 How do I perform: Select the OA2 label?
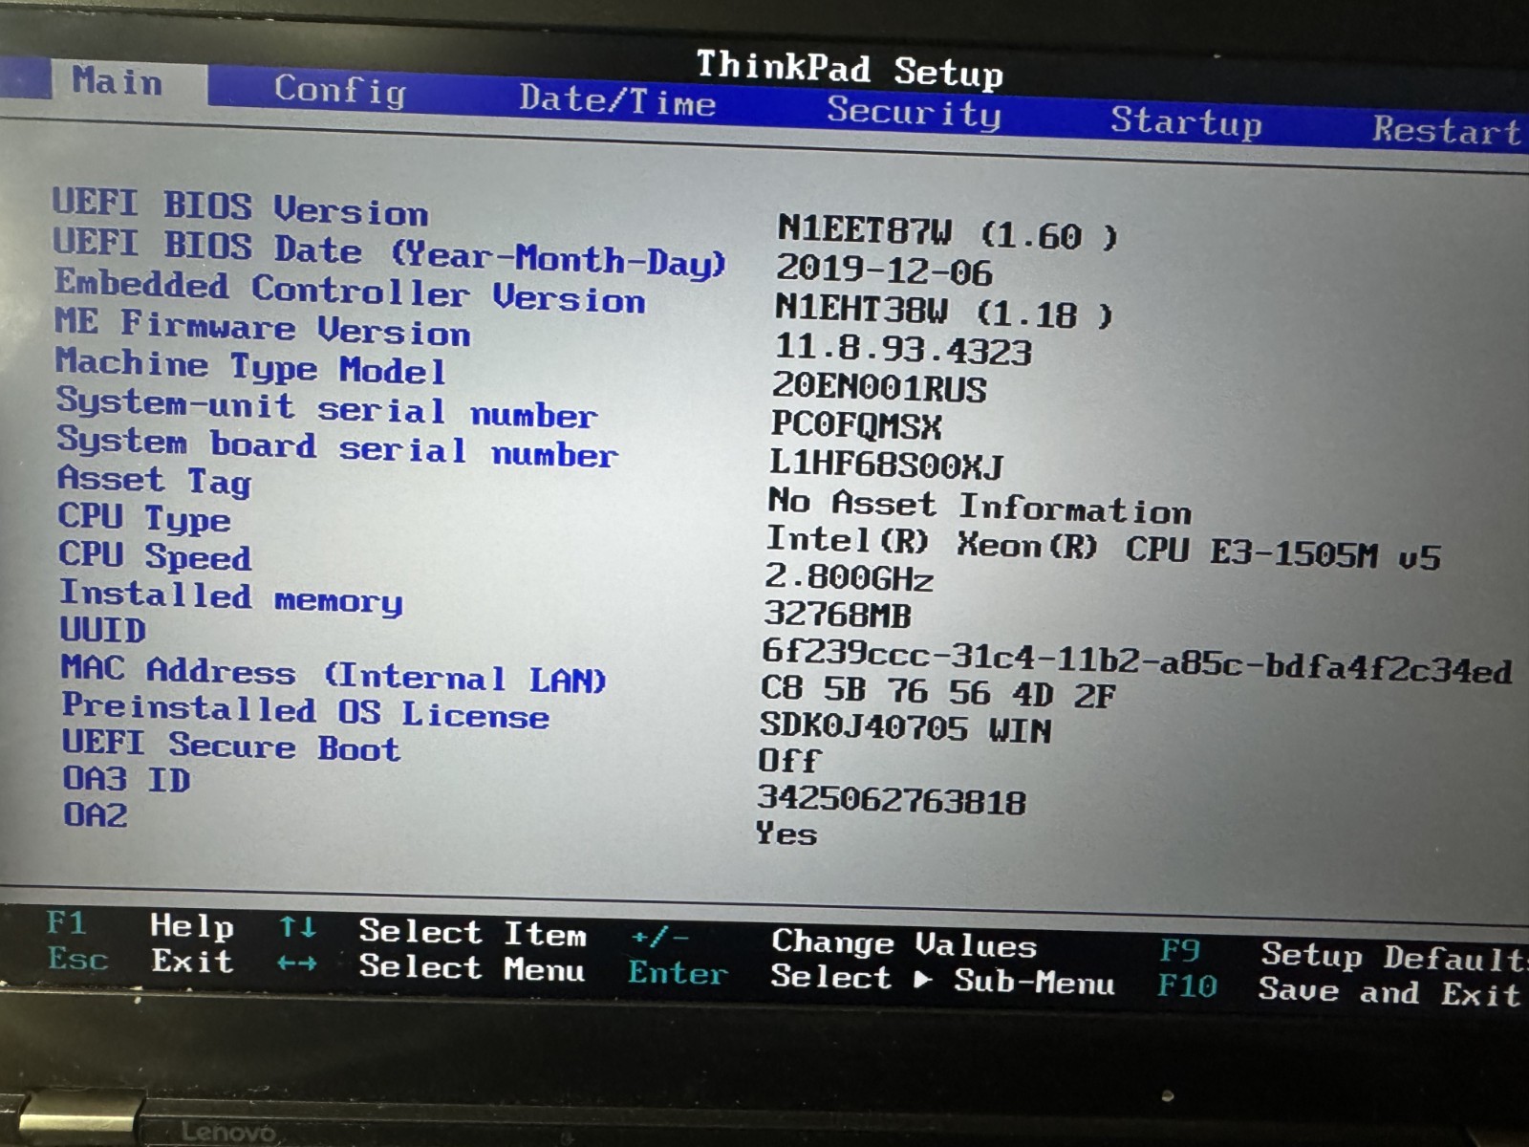tap(95, 815)
